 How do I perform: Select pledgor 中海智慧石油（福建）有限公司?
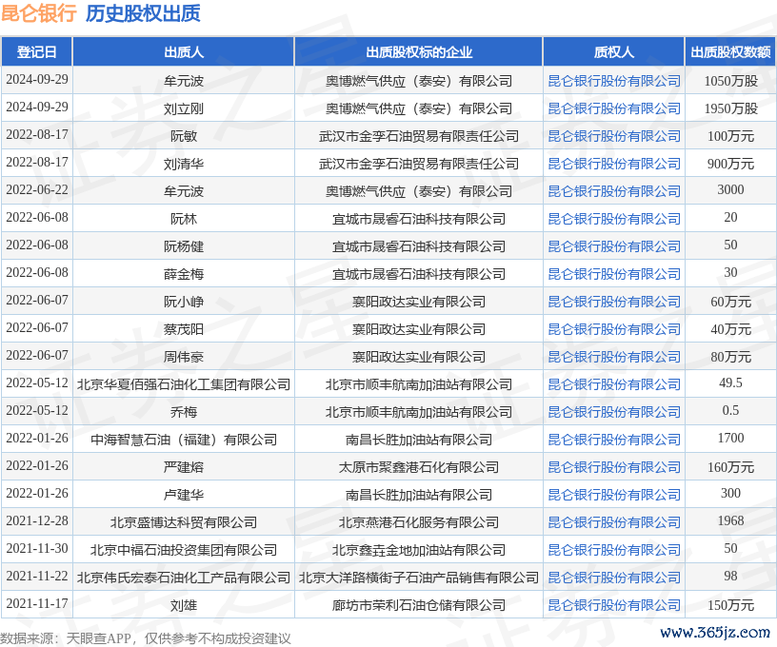pos(184,440)
